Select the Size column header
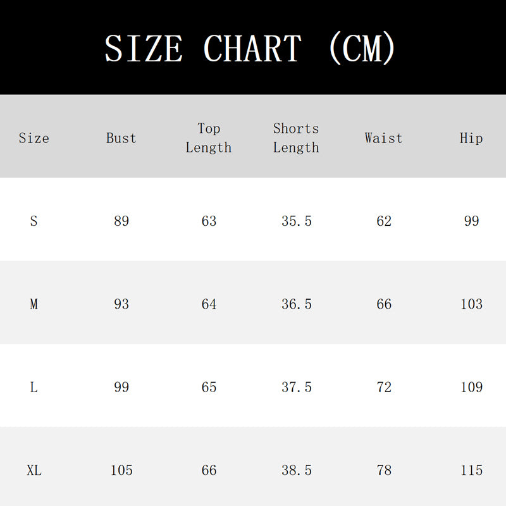 point(34,138)
